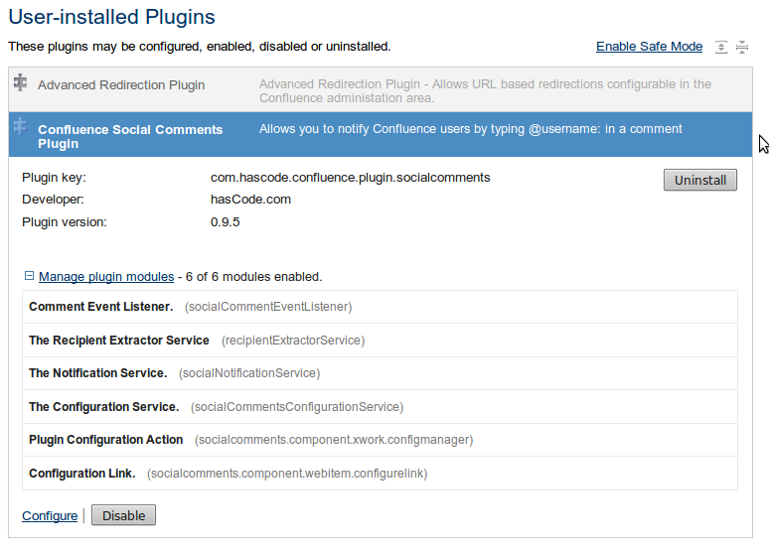Select Comment Event Listener module row
The height and width of the screenshot is (553, 769).
coord(380,307)
